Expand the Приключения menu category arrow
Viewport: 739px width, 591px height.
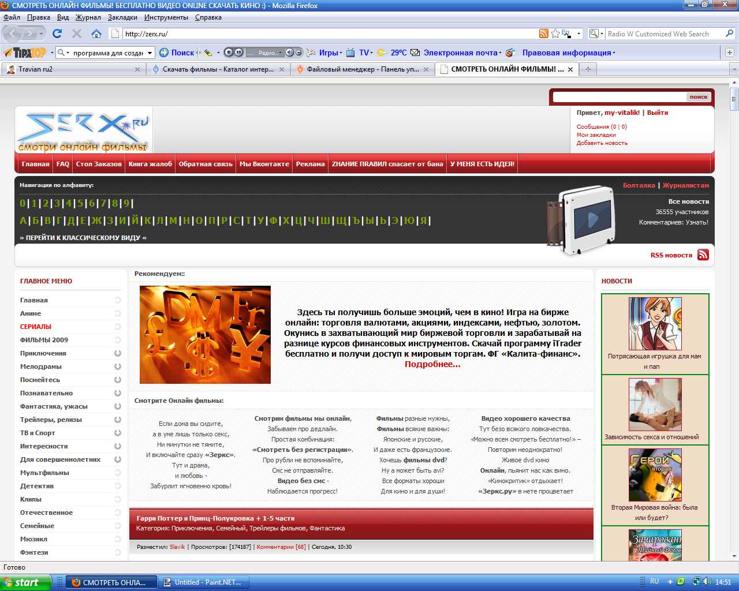tap(118, 353)
